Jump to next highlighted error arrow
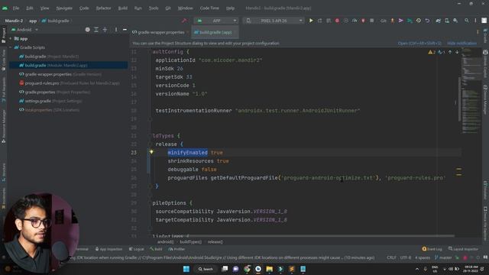 457,52
